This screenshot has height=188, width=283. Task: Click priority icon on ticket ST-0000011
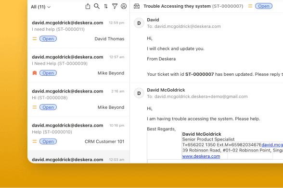(35, 39)
